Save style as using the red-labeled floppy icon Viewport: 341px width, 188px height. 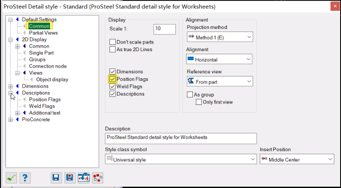click(70, 178)
